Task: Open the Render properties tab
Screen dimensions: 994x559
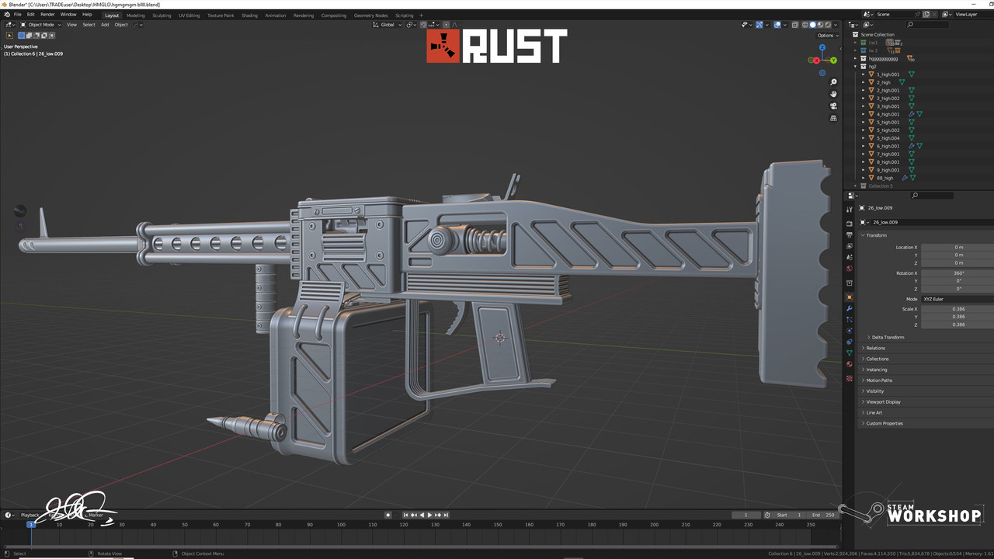Action: [850, 224]
